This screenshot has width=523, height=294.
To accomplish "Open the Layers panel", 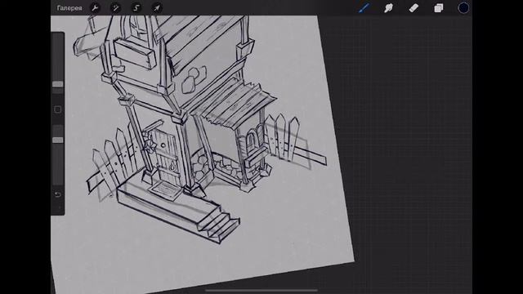I will click(x=439, y=8).
